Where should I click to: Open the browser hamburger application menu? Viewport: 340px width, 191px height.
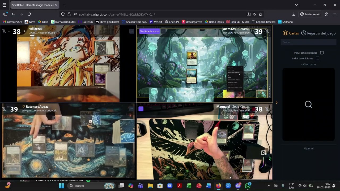(335, 14)
